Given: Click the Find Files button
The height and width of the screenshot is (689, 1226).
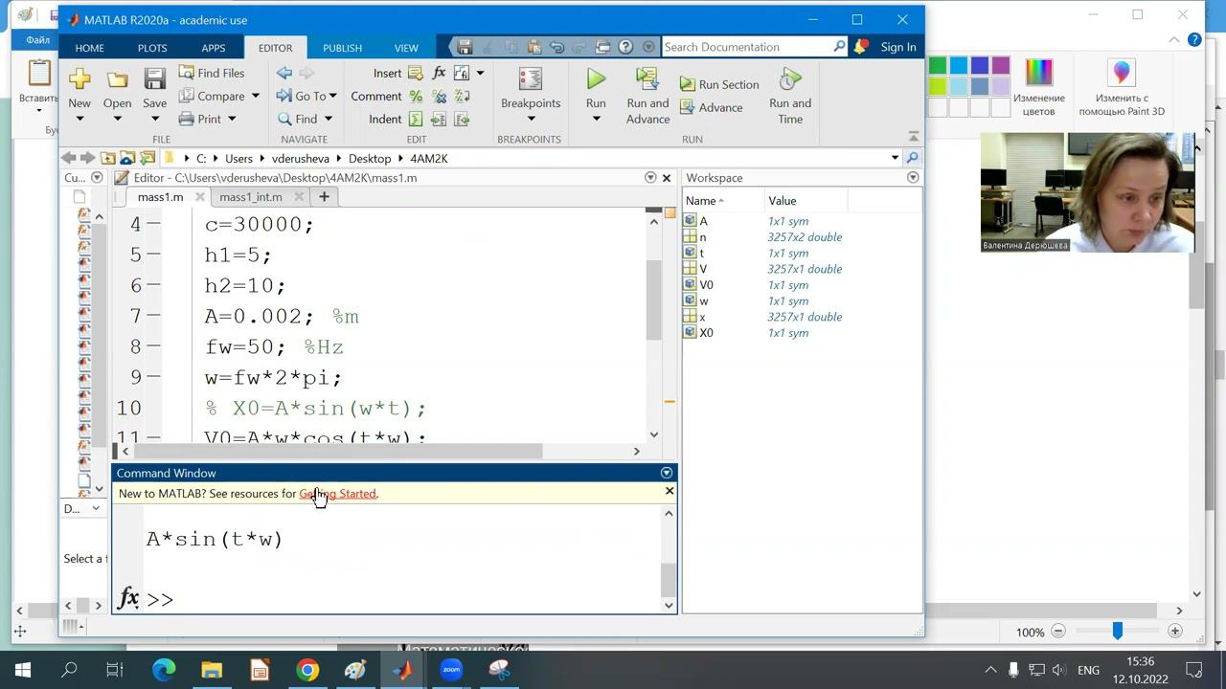Looking at the screenshot, I should [212, 73].
